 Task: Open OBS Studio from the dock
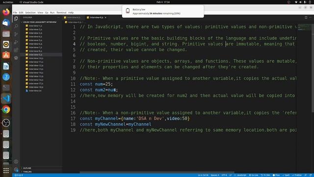click(x=6, y=123)
